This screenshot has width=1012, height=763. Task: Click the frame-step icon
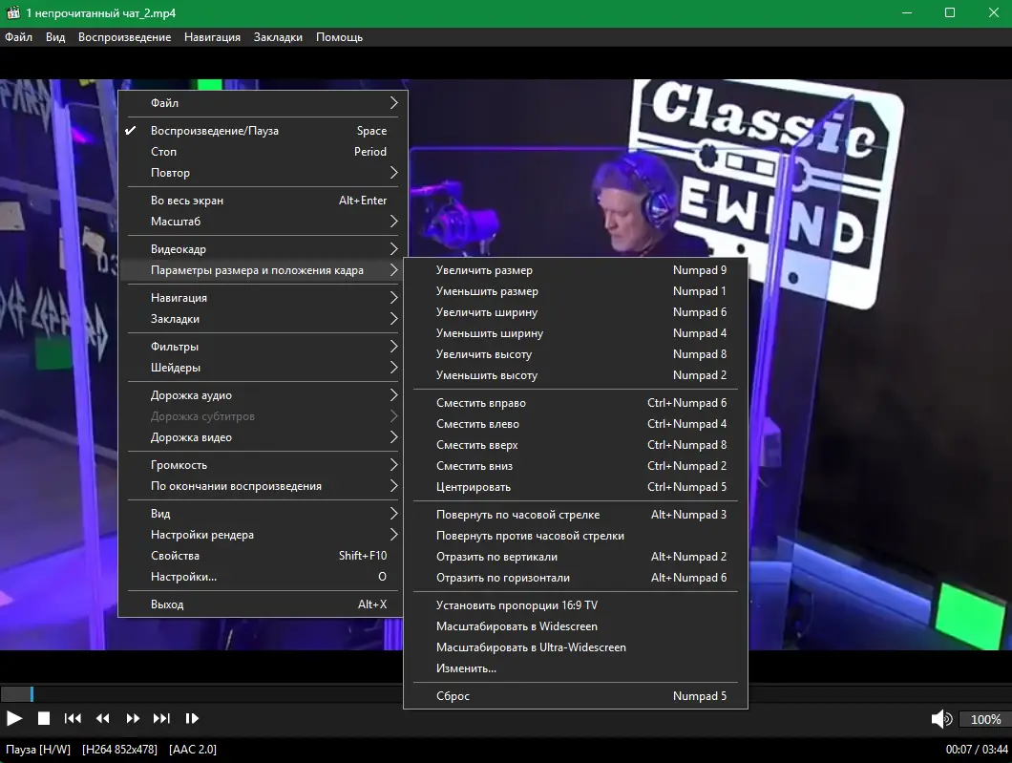[192, 718]
